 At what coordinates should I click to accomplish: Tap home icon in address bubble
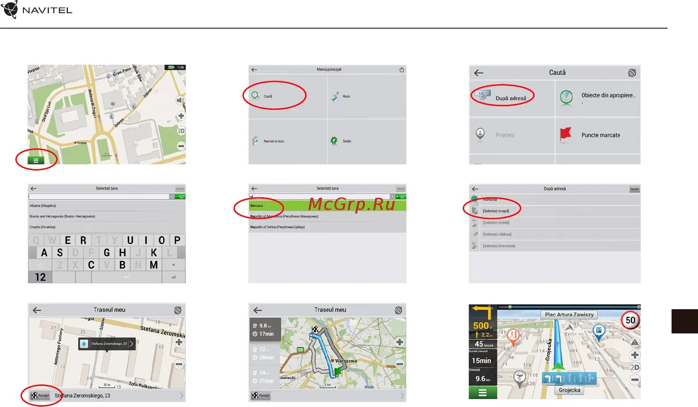(x=84, y=344)
